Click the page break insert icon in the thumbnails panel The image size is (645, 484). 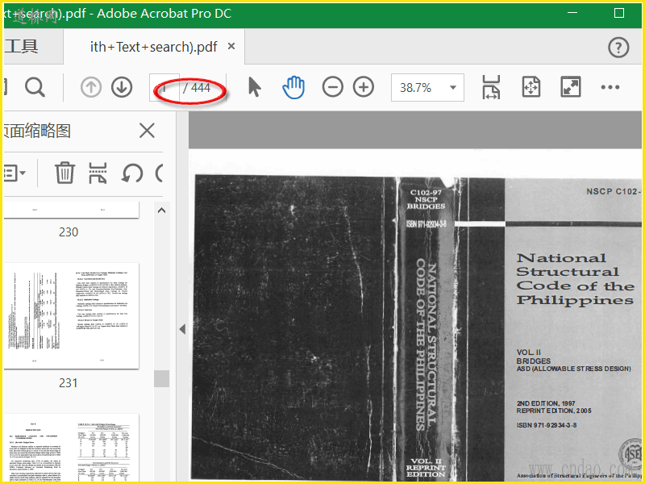98,173
